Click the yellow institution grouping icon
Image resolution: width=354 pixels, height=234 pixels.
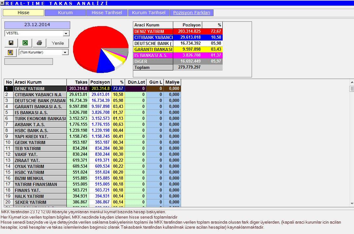(10, 53)
